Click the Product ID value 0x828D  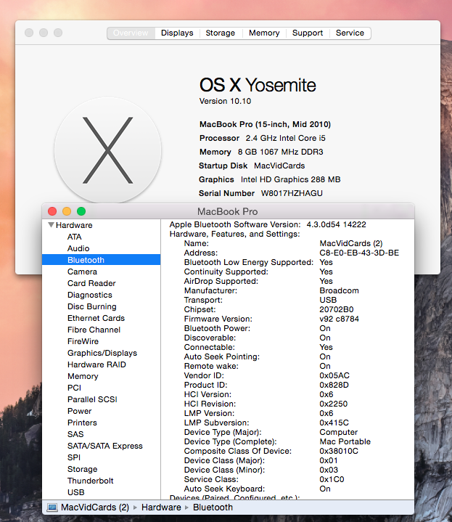point(334,386)
